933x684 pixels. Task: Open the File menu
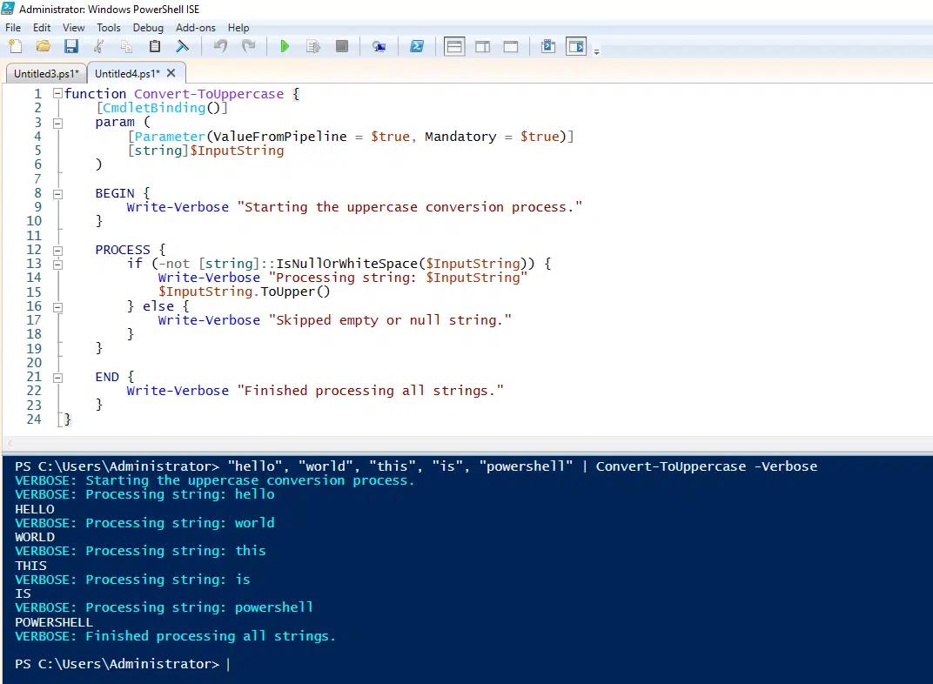coord(13,27)
